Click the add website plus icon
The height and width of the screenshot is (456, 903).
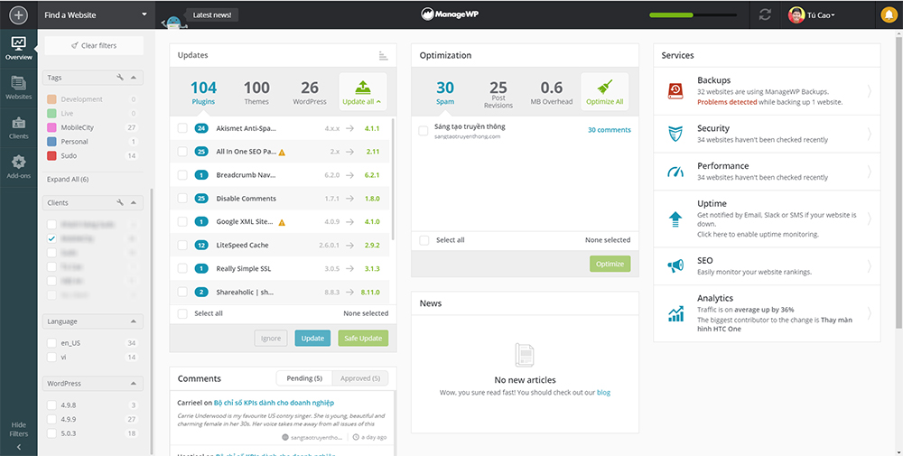click(18, 15)
